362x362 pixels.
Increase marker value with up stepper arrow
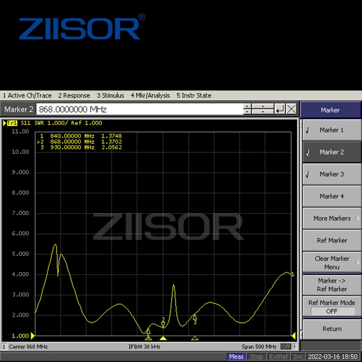pos(247,106)
